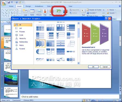Select slide 5 thumbnail in the panel

[x=11, y=80]
